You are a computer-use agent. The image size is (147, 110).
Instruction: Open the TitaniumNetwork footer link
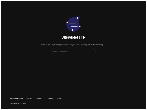point(17,98)
